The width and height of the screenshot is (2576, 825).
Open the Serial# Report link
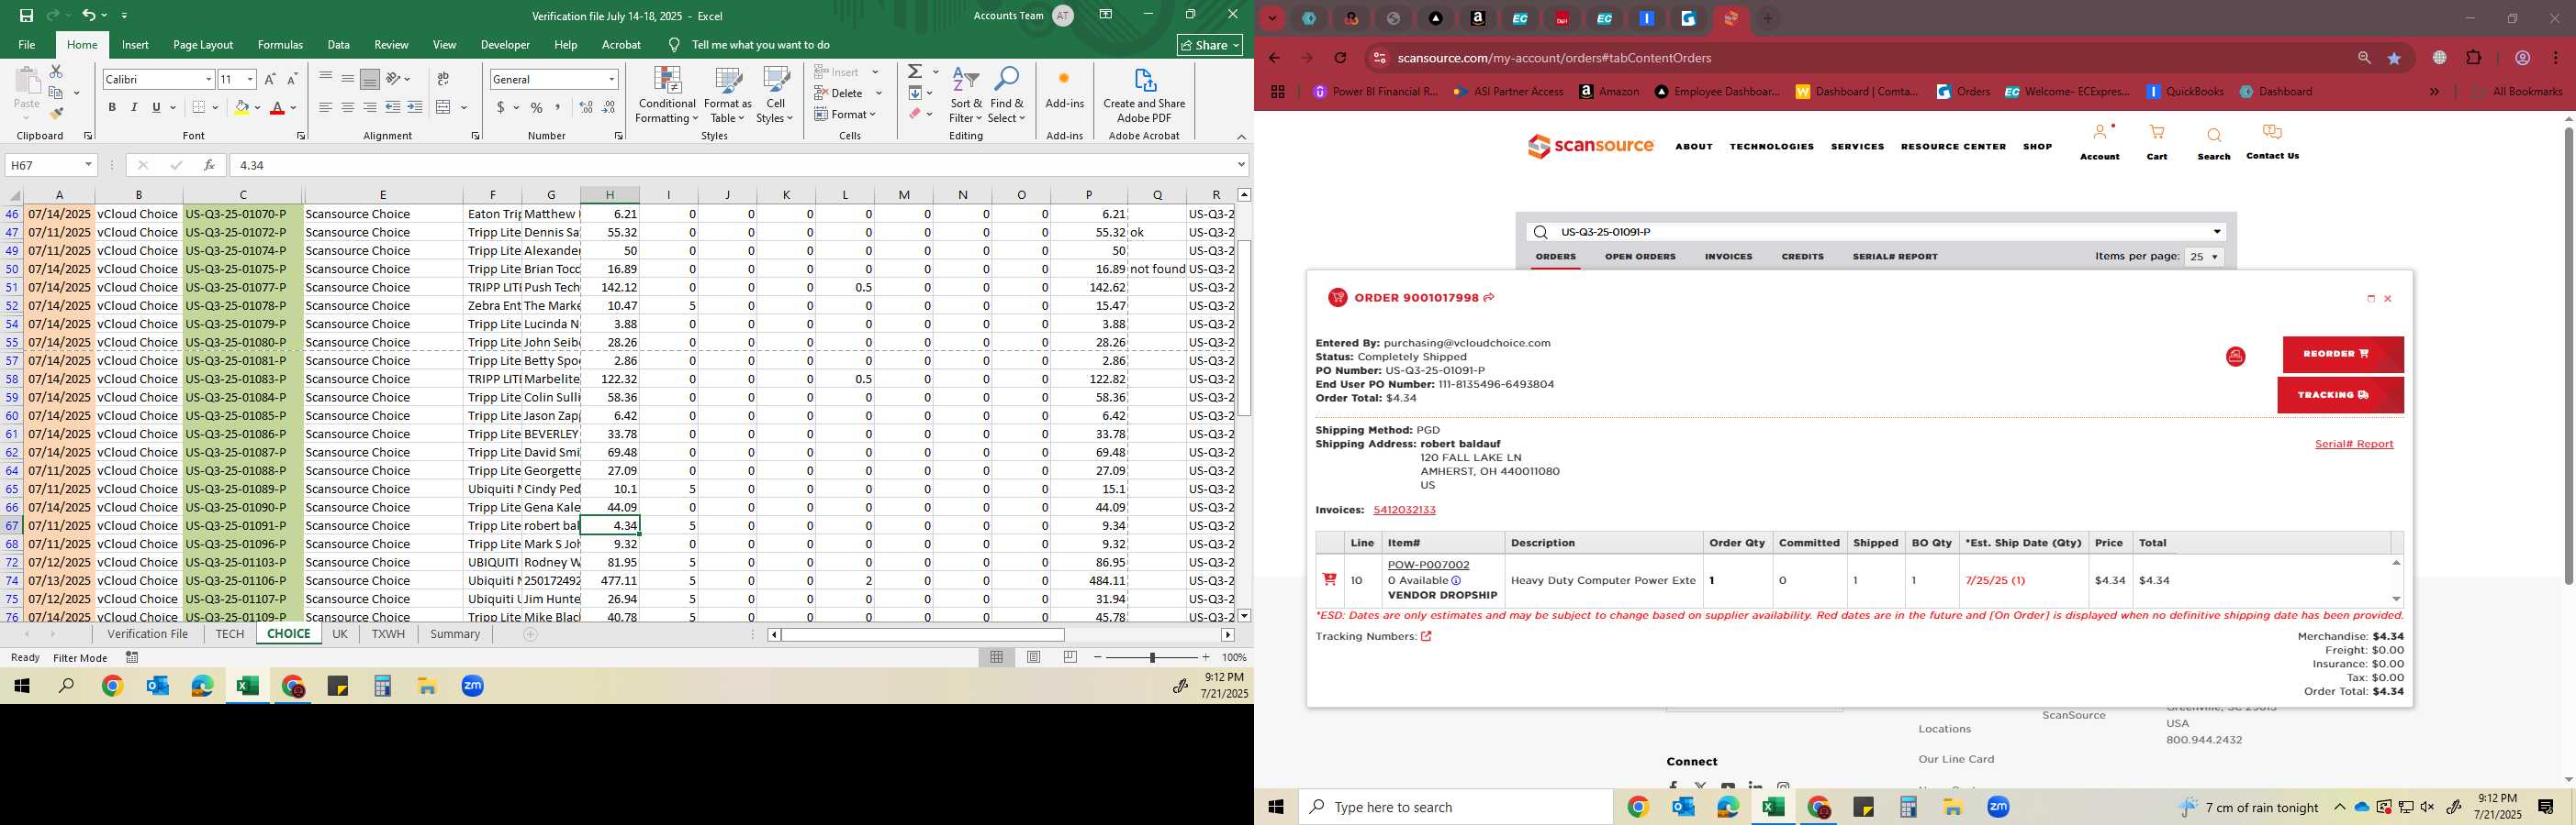click(2354, 444)
